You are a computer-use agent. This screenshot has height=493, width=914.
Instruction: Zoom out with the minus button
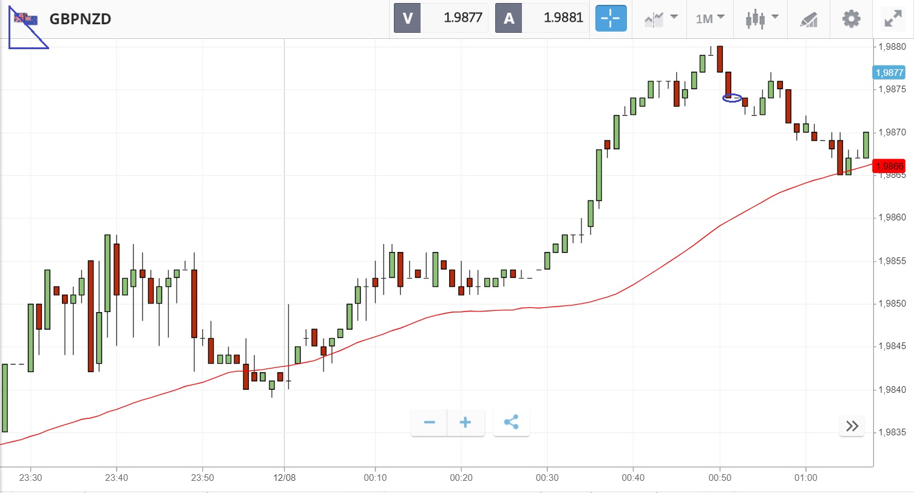point(429,423)
